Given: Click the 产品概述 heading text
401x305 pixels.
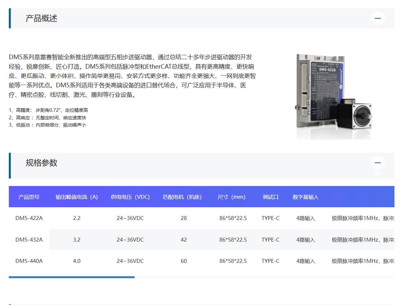Looking at the screenshot, I should click(41, 18).
